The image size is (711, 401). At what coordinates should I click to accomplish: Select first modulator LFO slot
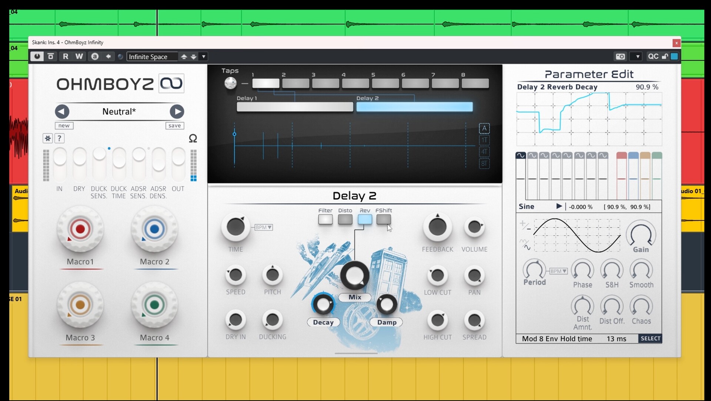(x=521, y=155)
